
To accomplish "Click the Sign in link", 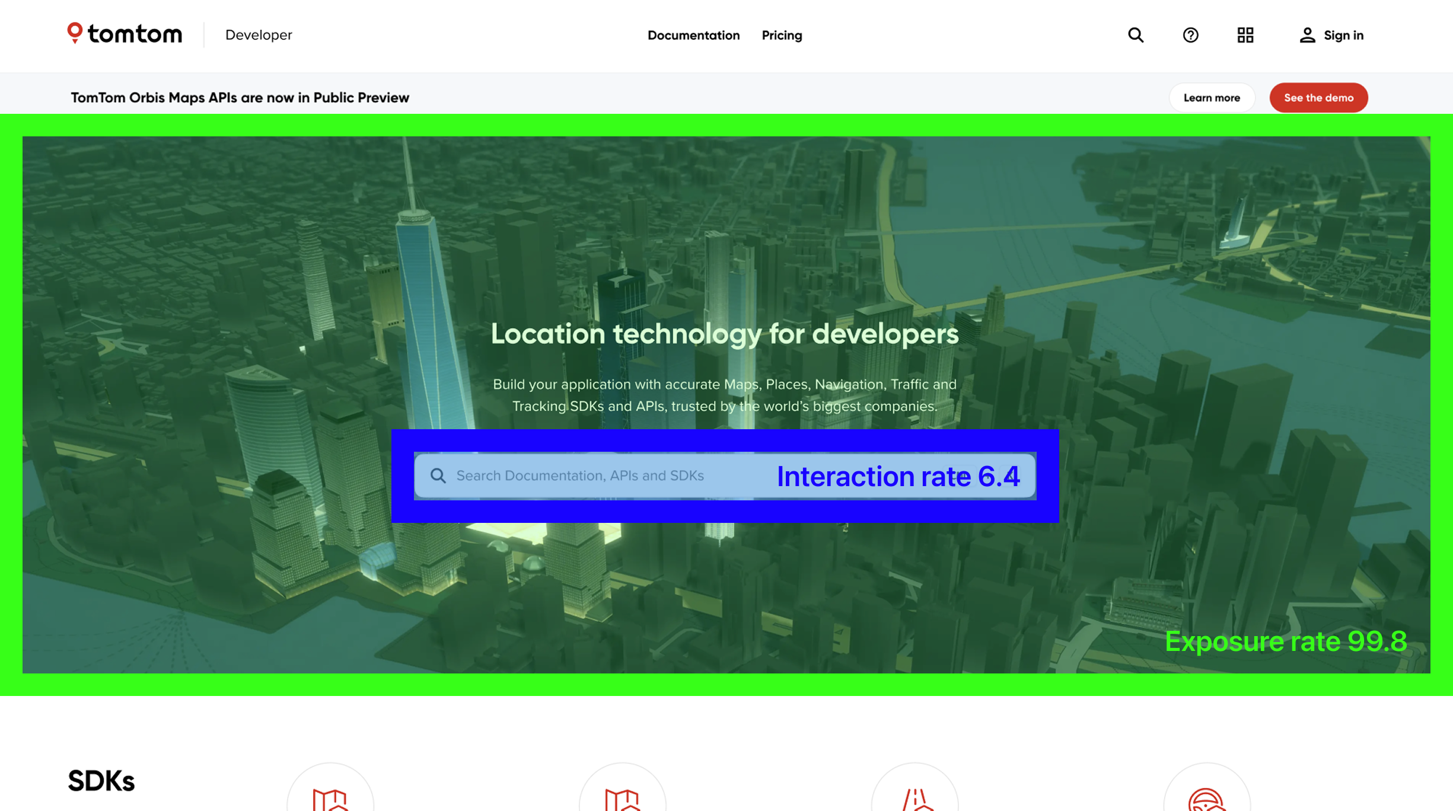I will coord(1343,36).
